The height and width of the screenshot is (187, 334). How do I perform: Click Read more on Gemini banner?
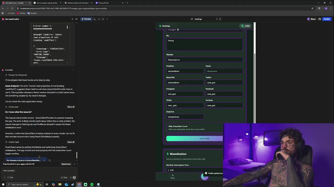tap(66, 164)
